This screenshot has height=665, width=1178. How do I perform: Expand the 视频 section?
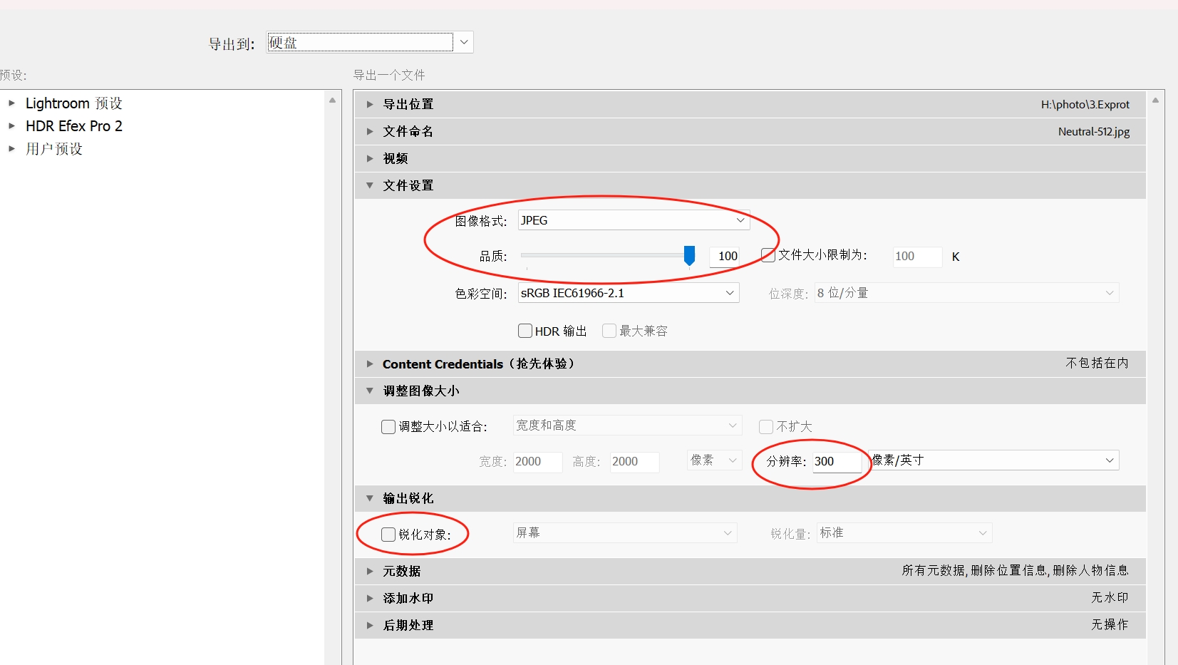(x=370, y=158)
